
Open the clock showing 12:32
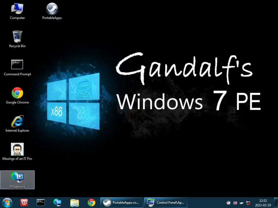tap(263, 203)
